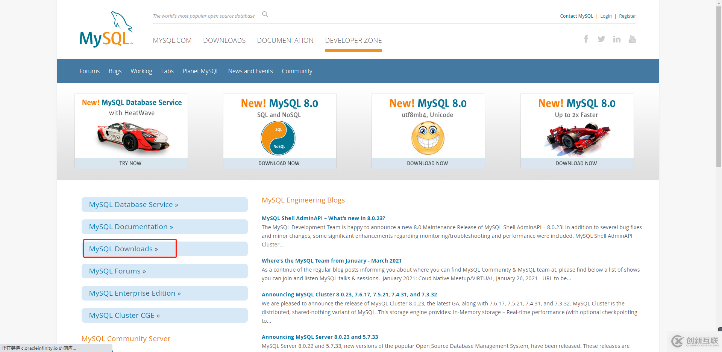Viewport: 722px width, 352px height.
Task: Open MySQL Cluster CGE » button
Action: (165, 316)
